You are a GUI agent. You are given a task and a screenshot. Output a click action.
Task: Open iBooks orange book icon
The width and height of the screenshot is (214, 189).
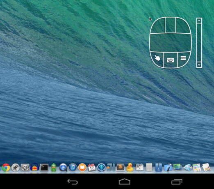(82, 167)
